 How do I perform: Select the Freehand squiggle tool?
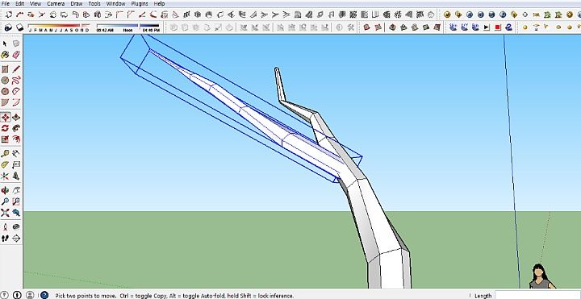click(16, 81)
